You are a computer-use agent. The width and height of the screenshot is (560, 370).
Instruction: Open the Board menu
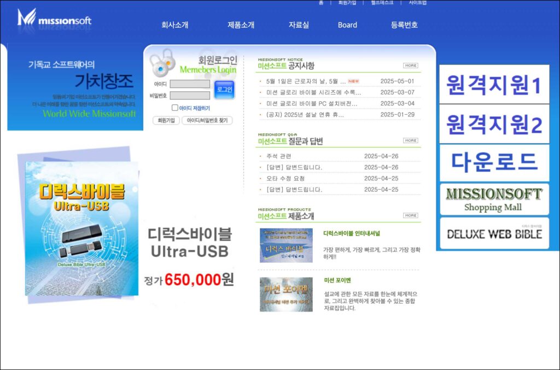(347, 25)
